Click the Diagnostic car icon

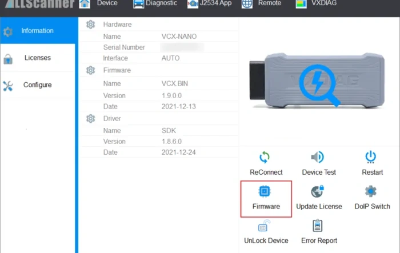tap(138, 4)
